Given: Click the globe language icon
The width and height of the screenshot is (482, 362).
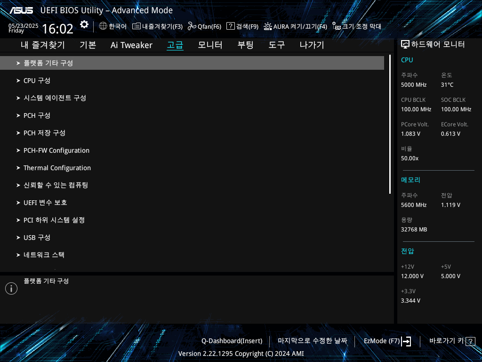Looking at the screenshot, I should pyautogui.click(x=103, y=26).
